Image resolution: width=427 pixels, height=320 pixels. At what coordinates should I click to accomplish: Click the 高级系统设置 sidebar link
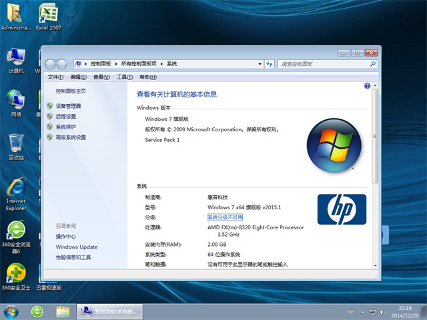tap(71, 137)
